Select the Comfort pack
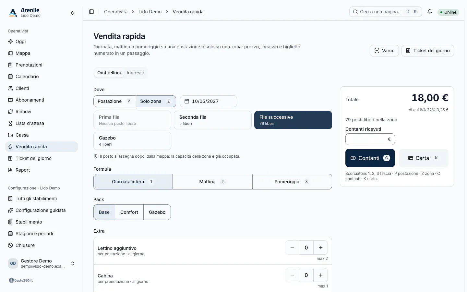The height and width of the screenshot is (292, 467). (129, 212)
